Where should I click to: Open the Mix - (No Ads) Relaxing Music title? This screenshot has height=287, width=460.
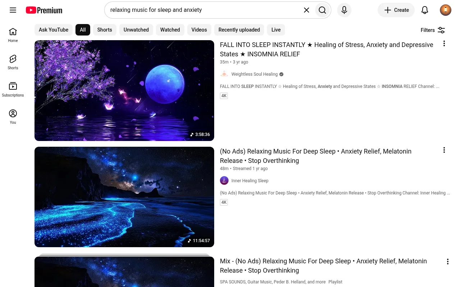pyautogui.click(x=323, y=266)
